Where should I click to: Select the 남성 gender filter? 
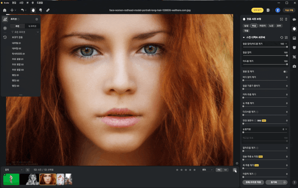[246, 26]
